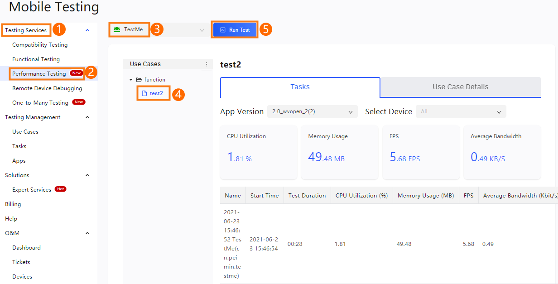Click the Use Cases panel header

168,64
